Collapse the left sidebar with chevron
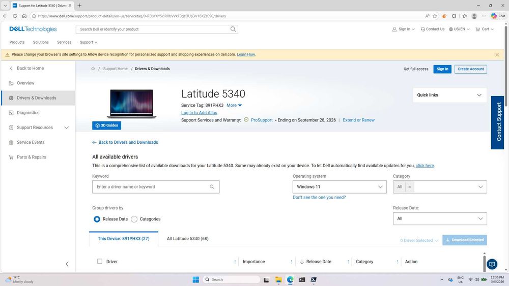The width and height of the screenshot is (509, 286). 67,264
